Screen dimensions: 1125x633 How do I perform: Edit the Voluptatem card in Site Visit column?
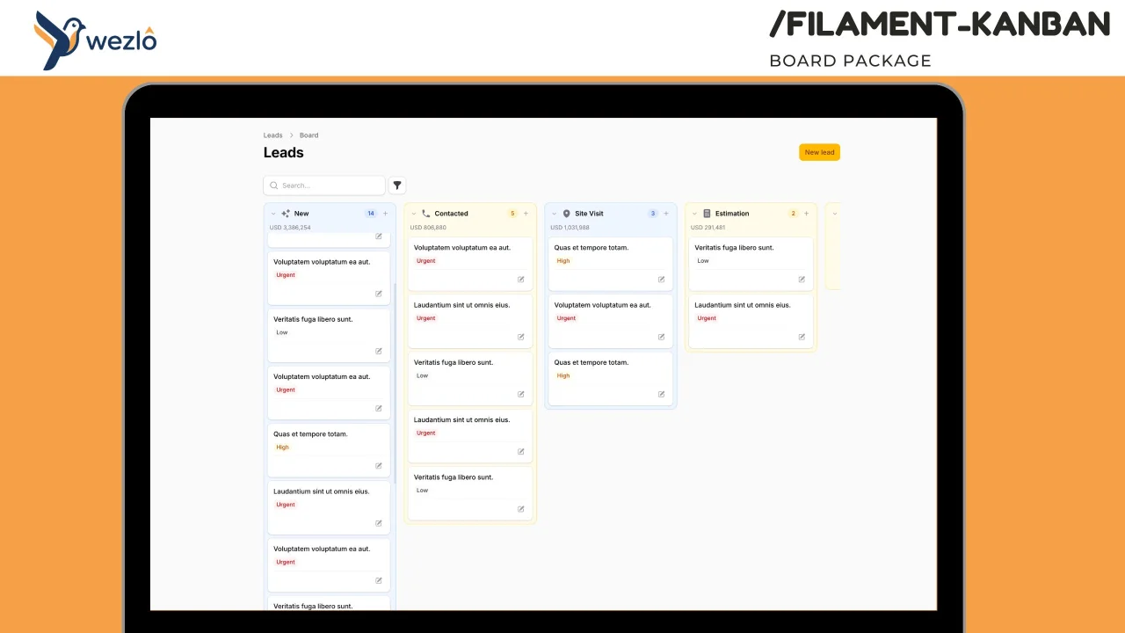coord(661,337)
